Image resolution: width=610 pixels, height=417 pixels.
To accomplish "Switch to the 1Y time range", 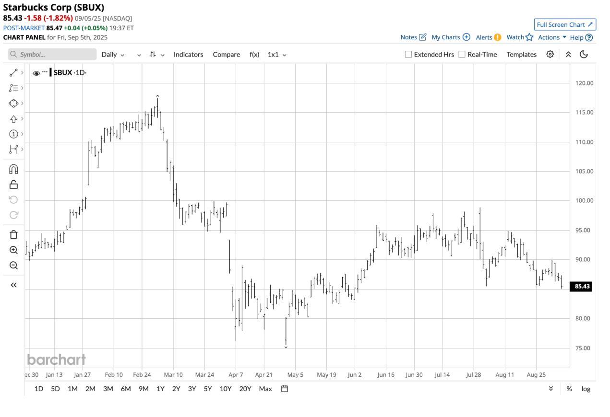I will coord(160,389).
